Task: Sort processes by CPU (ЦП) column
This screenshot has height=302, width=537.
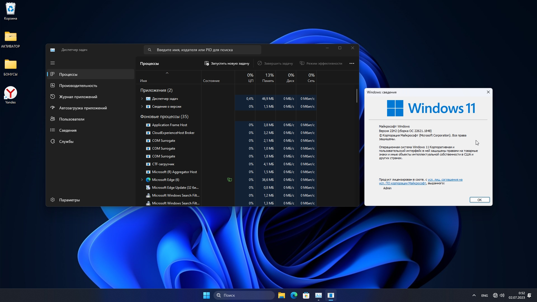Action: (x=250, y=78)
